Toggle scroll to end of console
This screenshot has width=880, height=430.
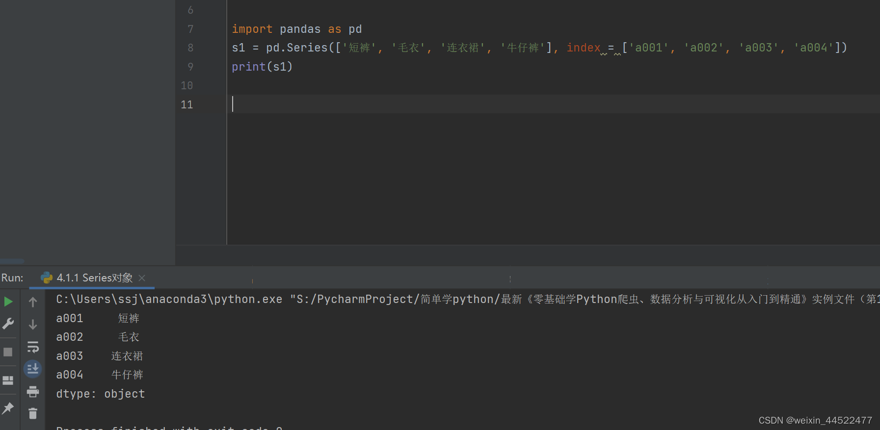(33, 369)
